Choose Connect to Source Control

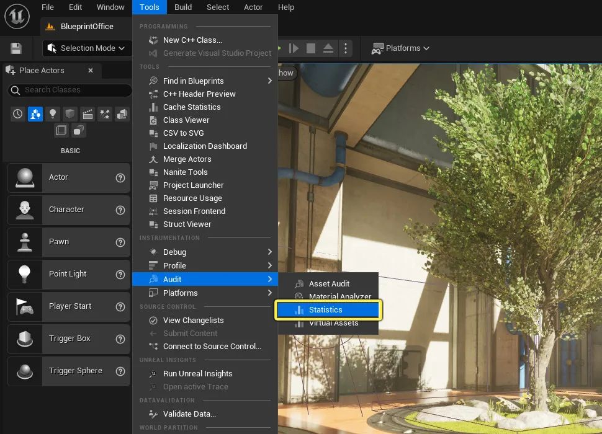[x=205, y=347]
